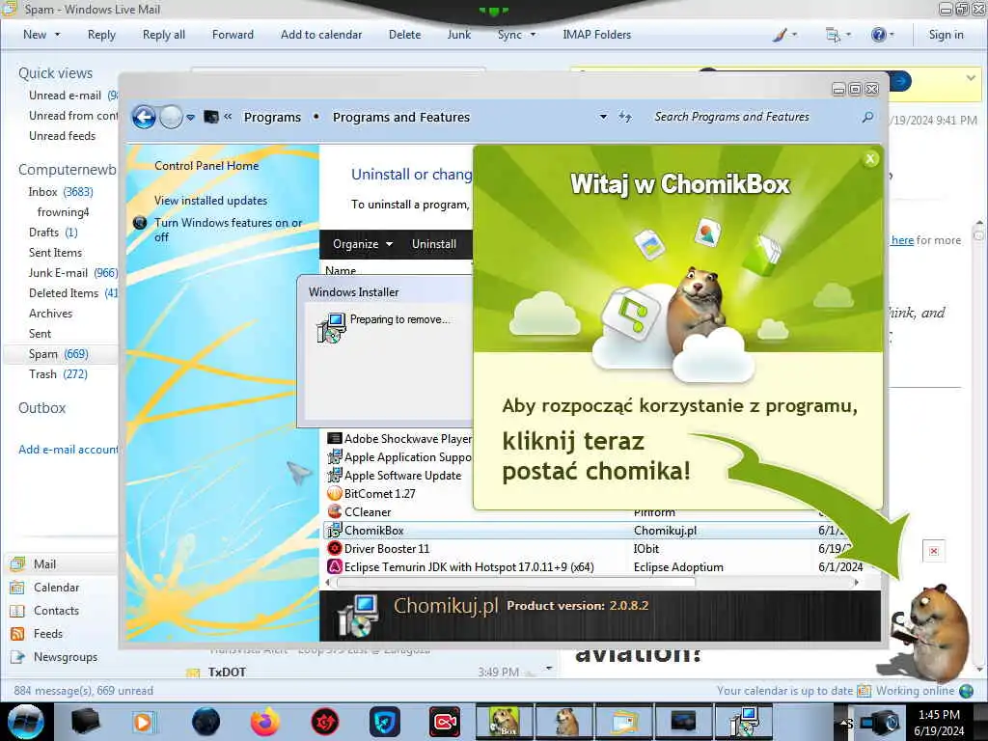Click the screen recorder taskbar icon
988x741 pixels.
pos(444,722)
